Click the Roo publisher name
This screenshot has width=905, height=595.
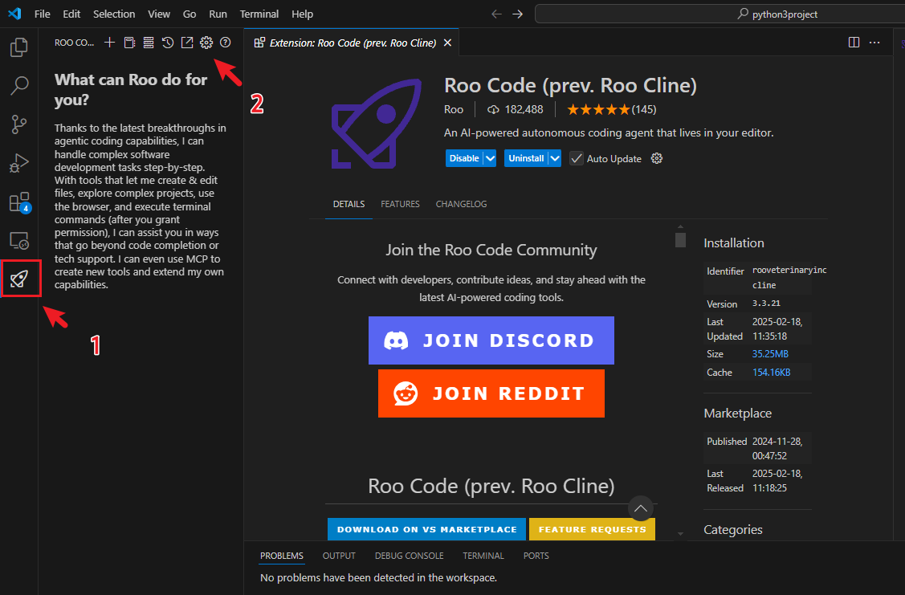click(454, 110)
